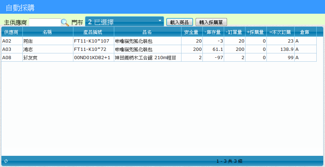Screen dimensions: 325x167
Task: Click the magnifier search icon beside supplier field
Action: (x=65, y=22)
